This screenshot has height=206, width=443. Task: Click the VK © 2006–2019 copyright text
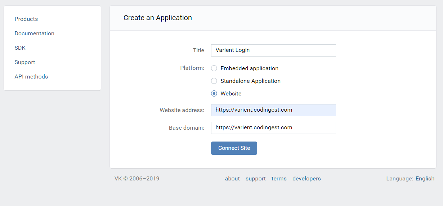click(137, 179)
